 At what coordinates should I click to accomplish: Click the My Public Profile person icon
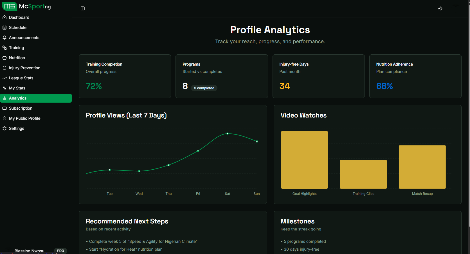(x=5, y=118)
